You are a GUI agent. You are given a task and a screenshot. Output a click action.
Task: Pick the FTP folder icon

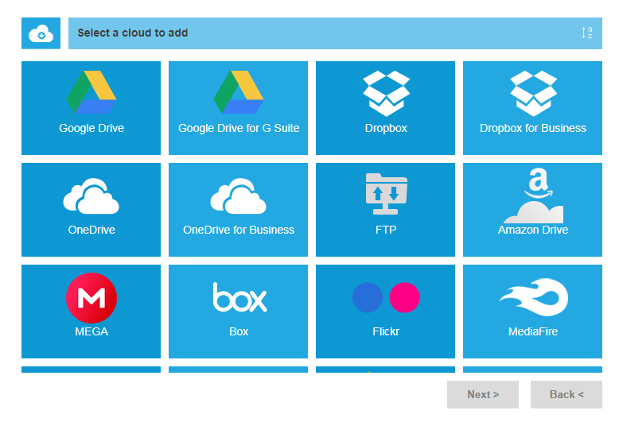coord(386,193)
